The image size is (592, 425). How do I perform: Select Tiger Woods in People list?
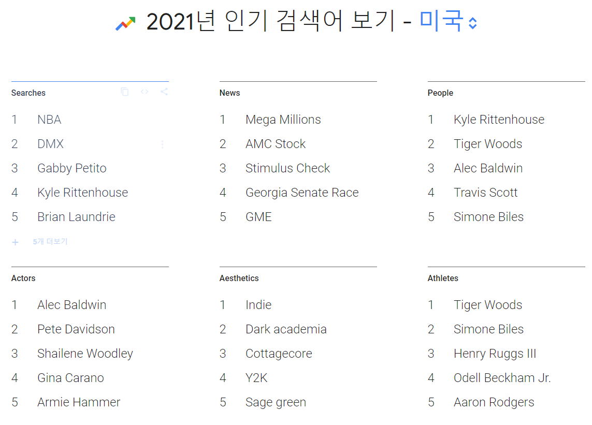(488, 144)
